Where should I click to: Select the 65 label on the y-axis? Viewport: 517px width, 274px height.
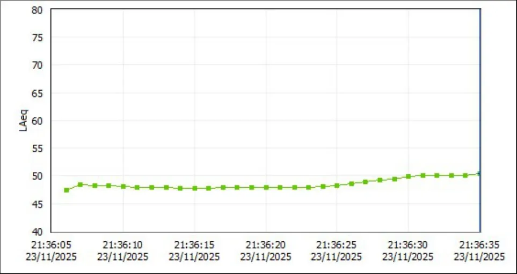pos(37,93)
